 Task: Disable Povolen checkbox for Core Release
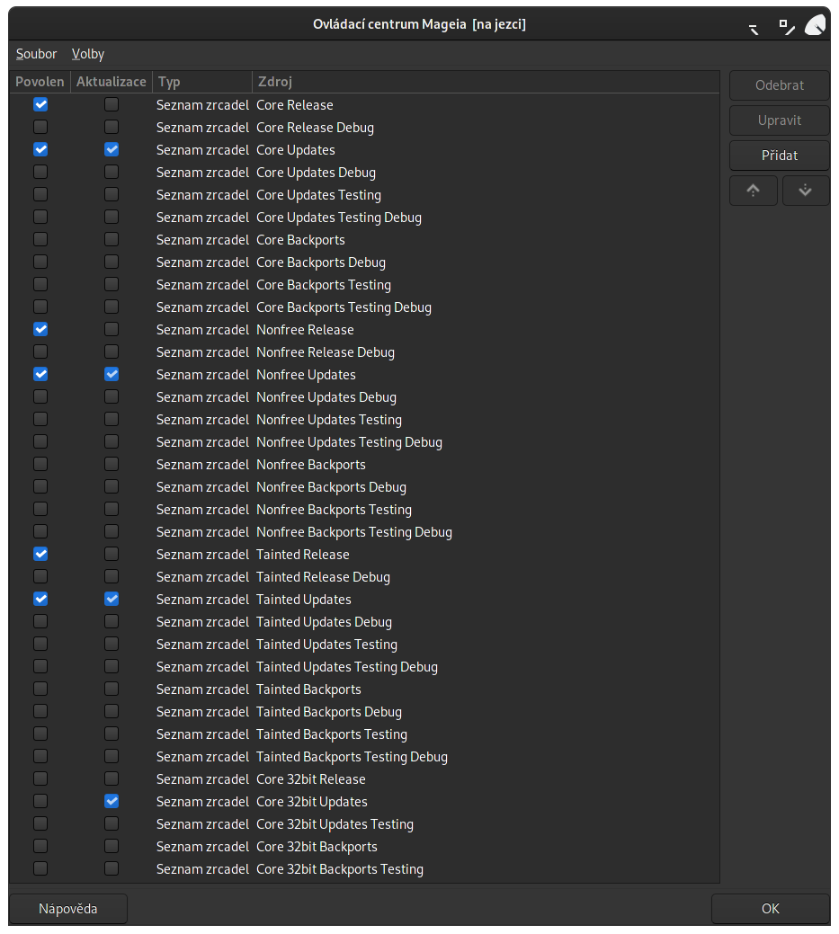40,105
